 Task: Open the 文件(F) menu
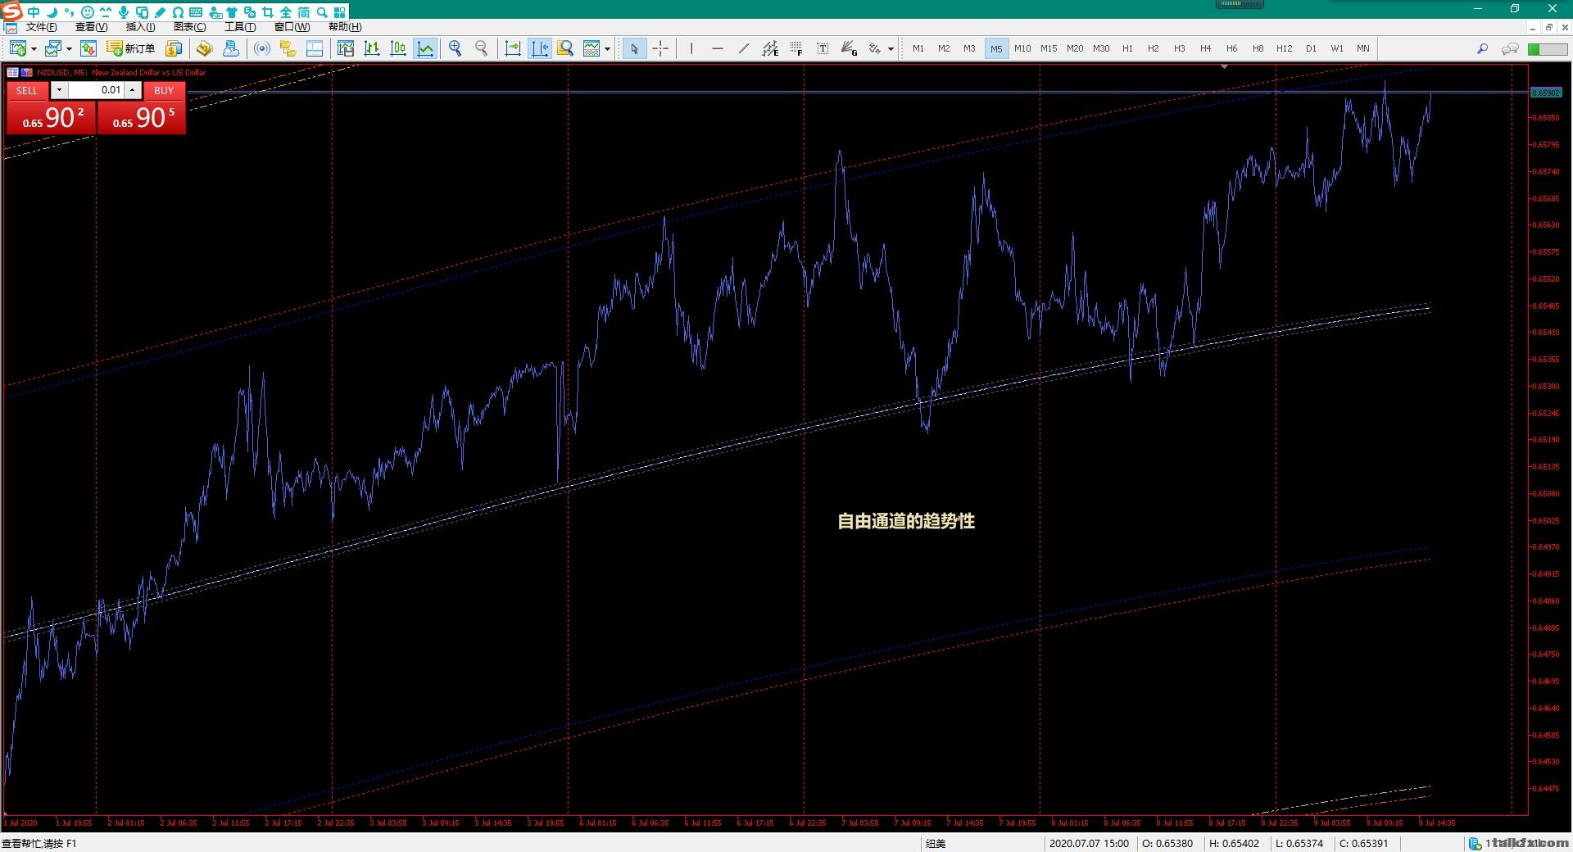[x=41, y=27]
